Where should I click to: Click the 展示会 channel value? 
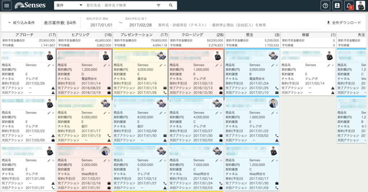point(142,79)
